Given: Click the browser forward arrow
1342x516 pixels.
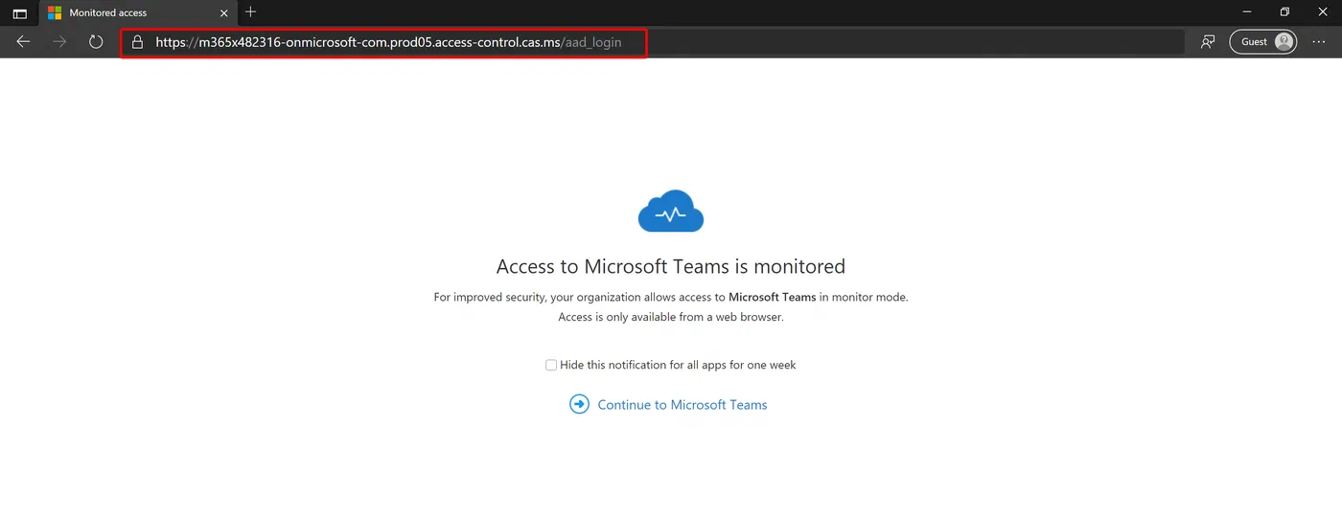Looking at the screenshot, I should point(59,42).
